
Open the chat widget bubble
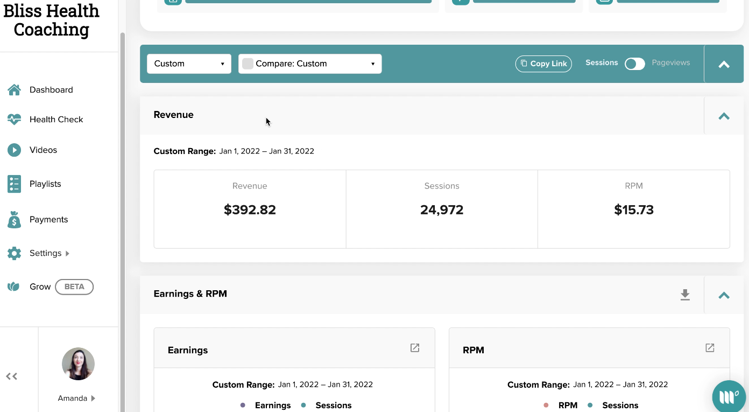point(730,397)
